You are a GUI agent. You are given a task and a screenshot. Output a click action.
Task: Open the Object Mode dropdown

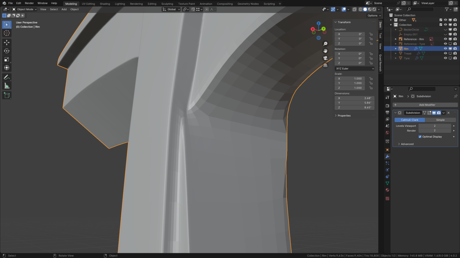pyautogui.click(x=24, y=9)
